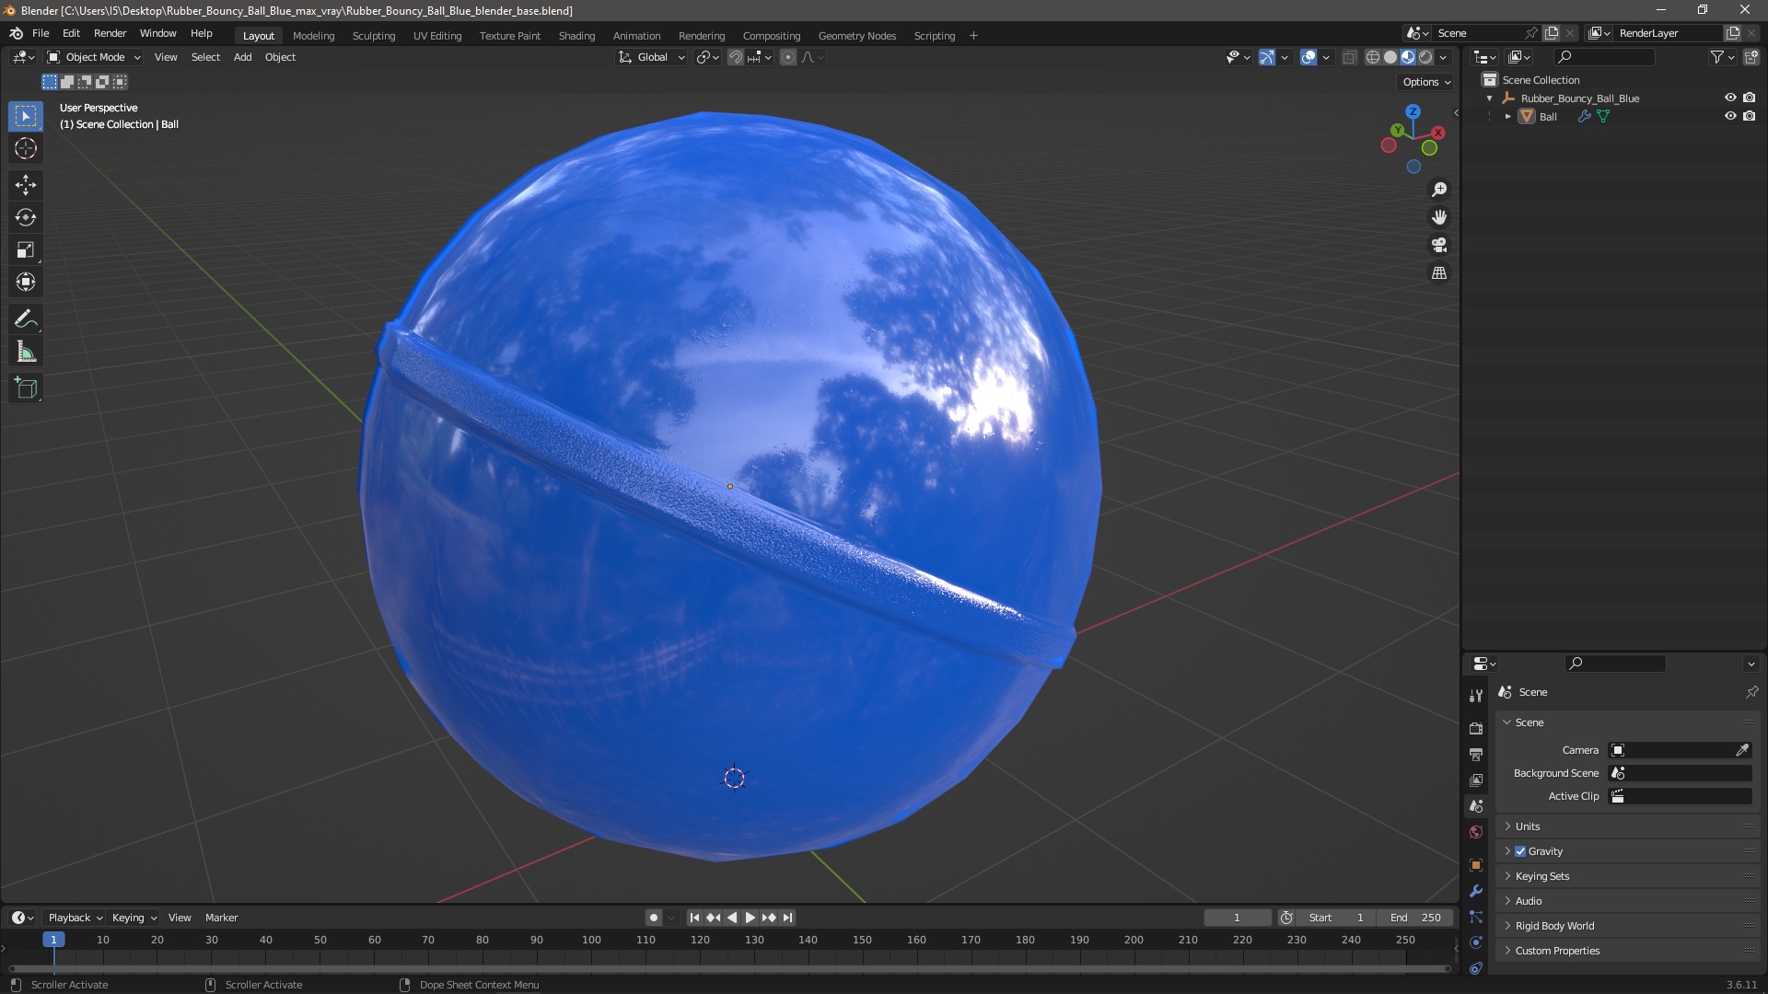
Task: Open the Modifiers wrench properties tab
Action: (x=1476, y=891)
